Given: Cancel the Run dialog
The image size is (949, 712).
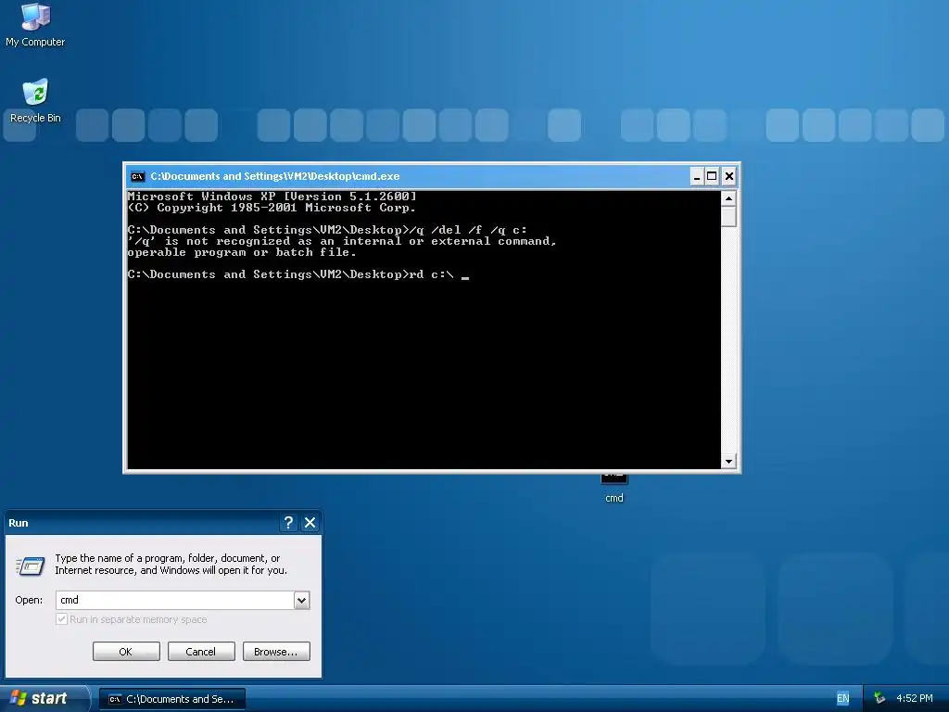Looking at the screenshot, I should [x=201, y=652].
